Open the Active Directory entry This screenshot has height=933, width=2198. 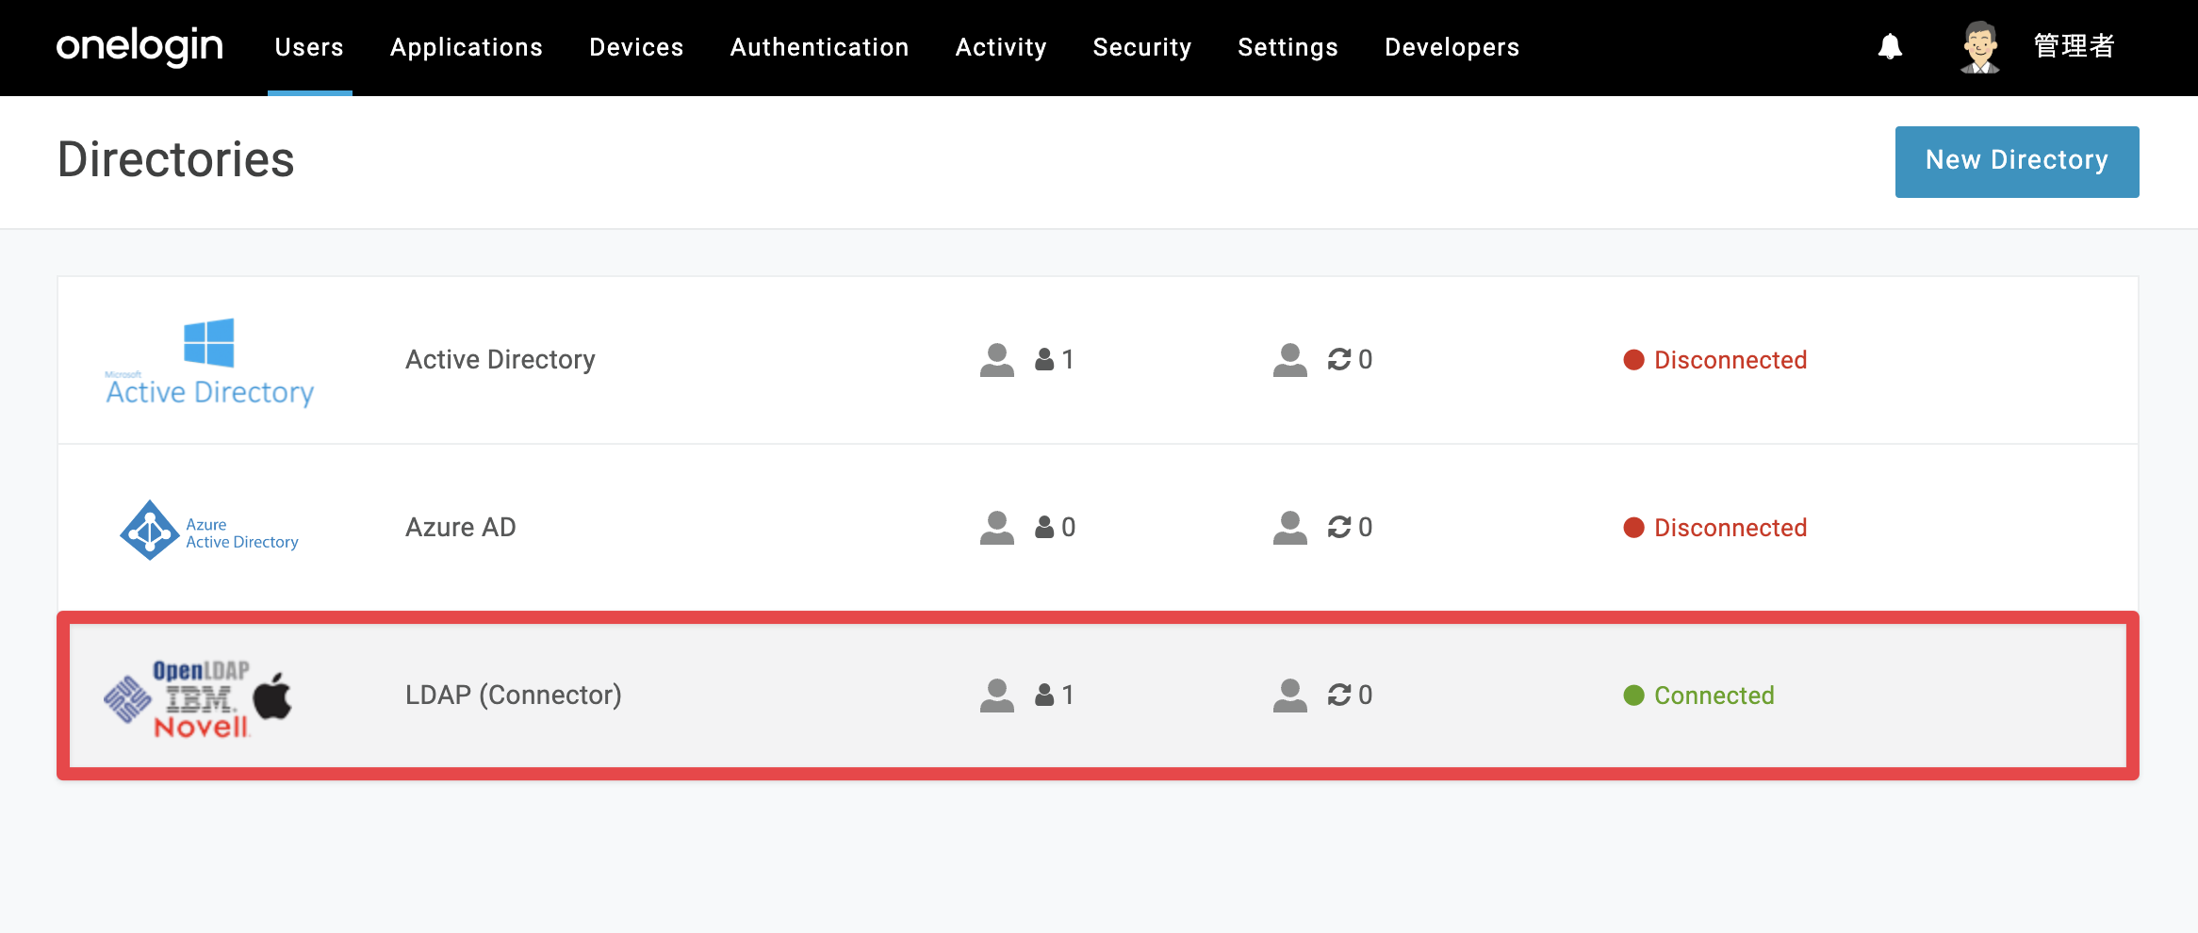coord(1098,360)
